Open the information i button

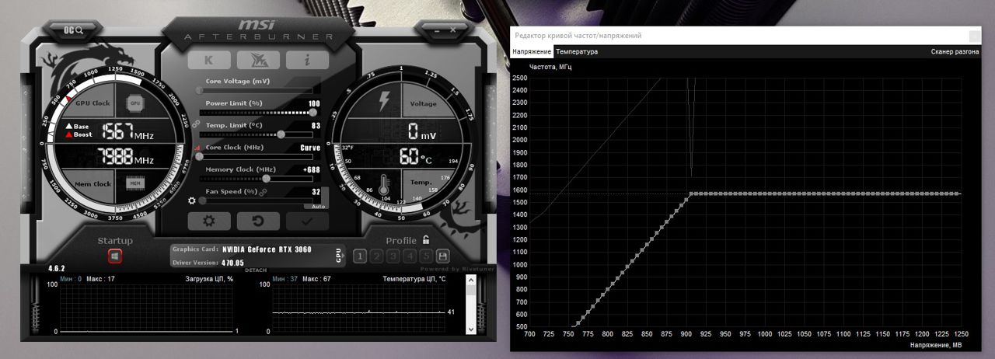point(307,60)
